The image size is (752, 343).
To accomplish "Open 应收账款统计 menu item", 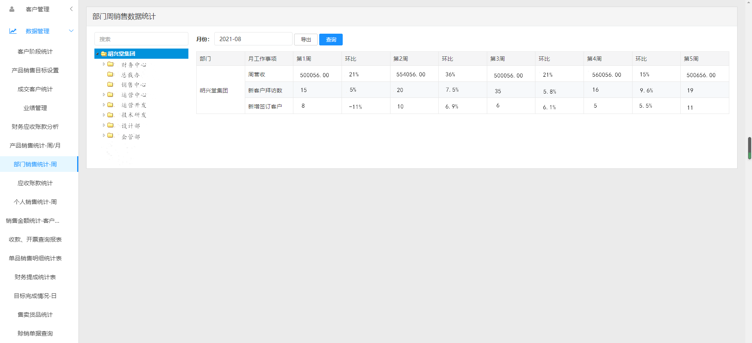I will coord(35,183).
